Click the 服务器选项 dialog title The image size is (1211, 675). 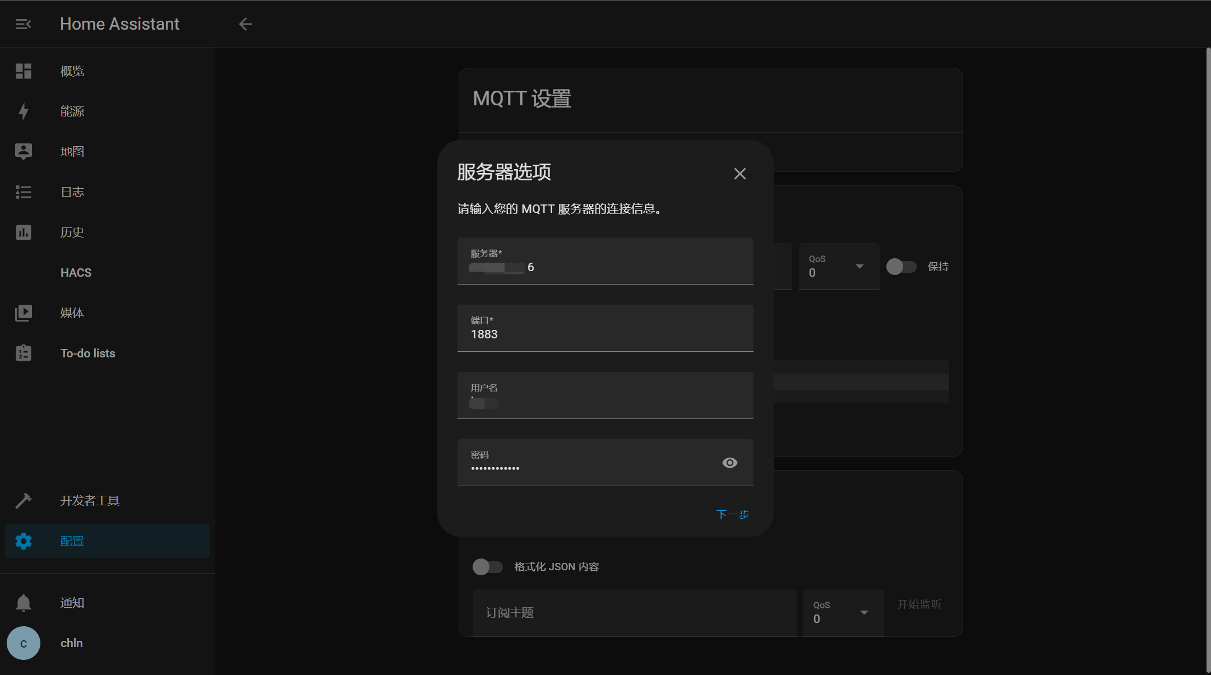504,172
